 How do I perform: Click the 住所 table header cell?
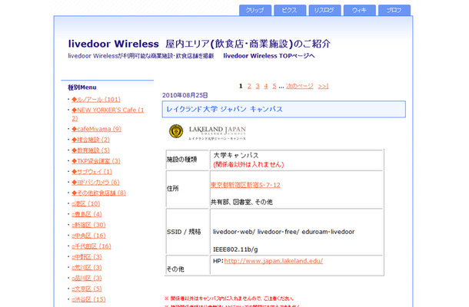click(188, 189)
